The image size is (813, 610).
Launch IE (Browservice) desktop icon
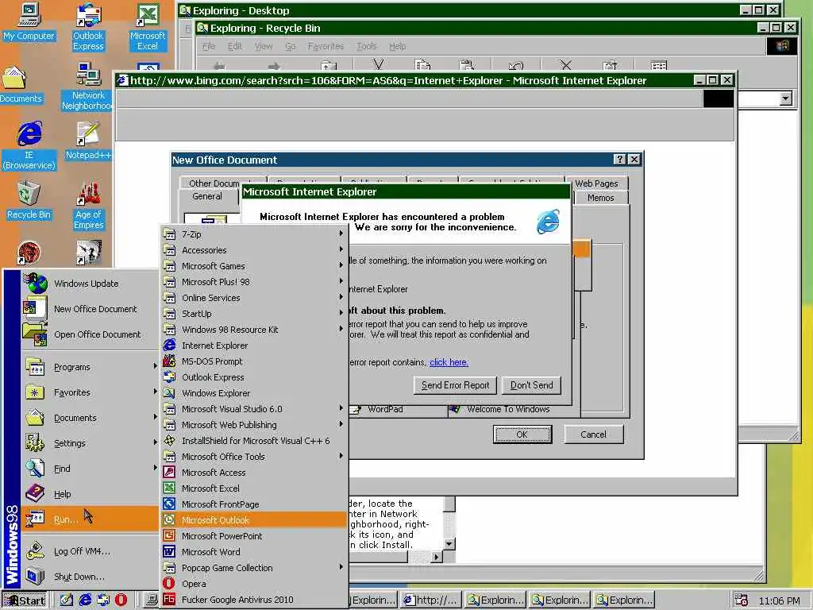29,146
